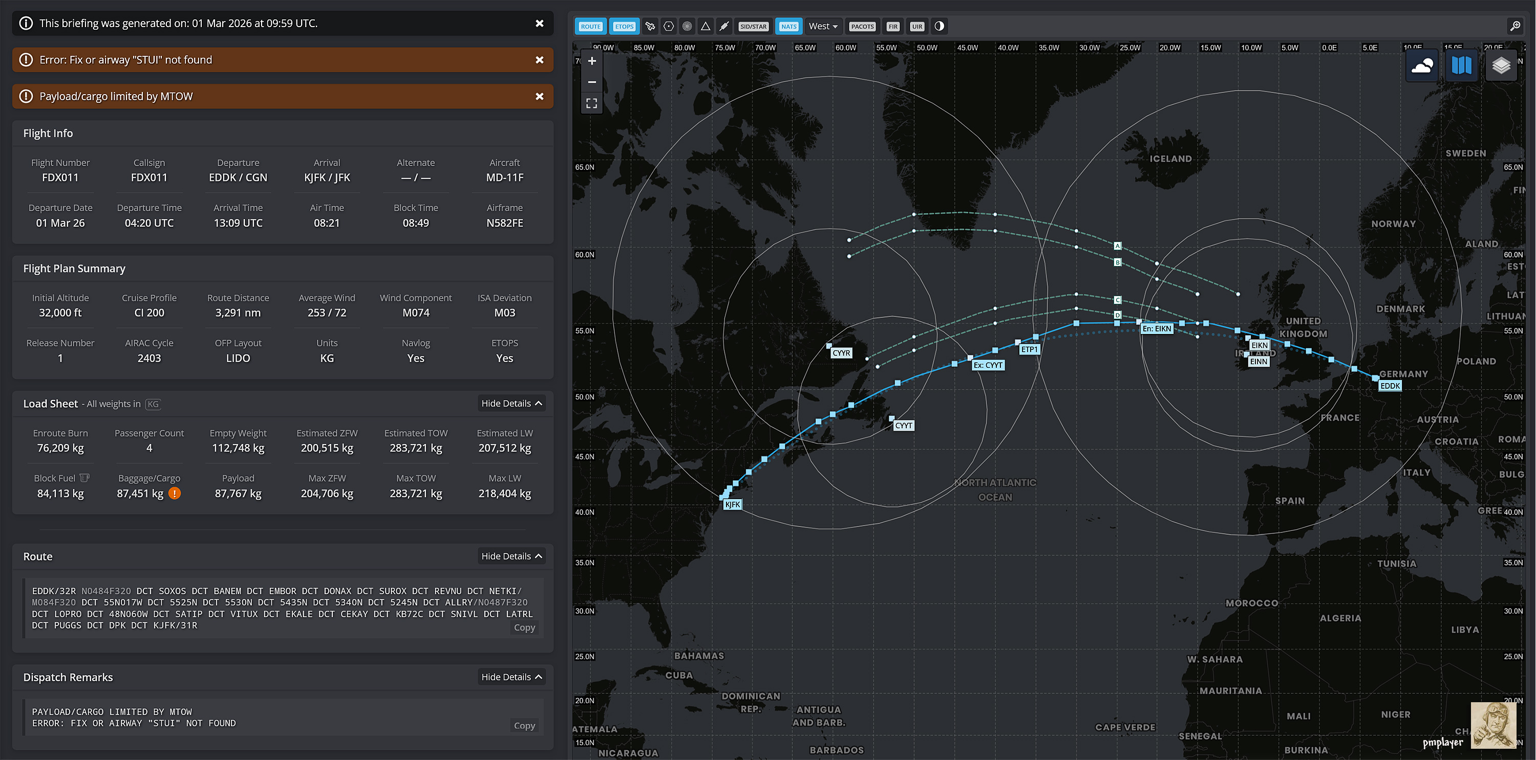The image size is (1536, 760).
Task: Dismiss the briefing generated notice
Action: 540,23
